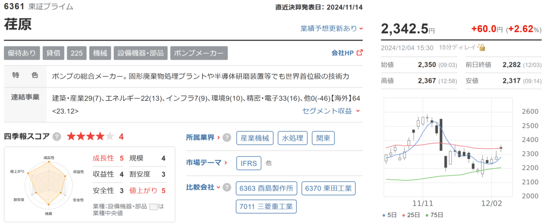
Task: Expand セグメント収益 section
Action: tap(331, 111)
